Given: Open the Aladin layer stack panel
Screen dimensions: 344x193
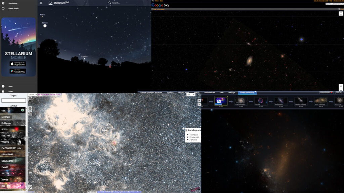Looking at the screenshot, I should coord(30,99).
